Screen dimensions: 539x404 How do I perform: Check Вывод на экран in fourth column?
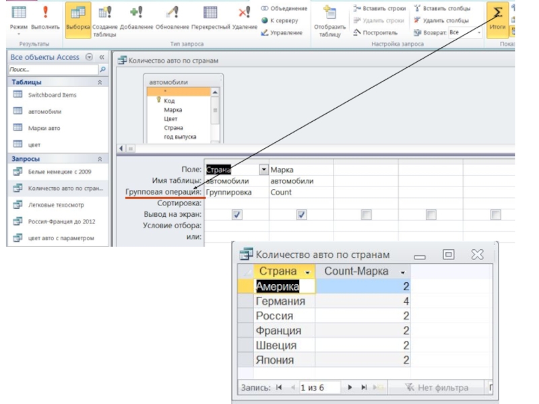click(x=431, y=215)
